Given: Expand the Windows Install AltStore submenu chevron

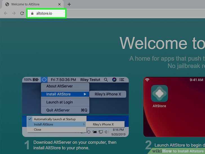Looking at the screenshot, I should 84,124.
